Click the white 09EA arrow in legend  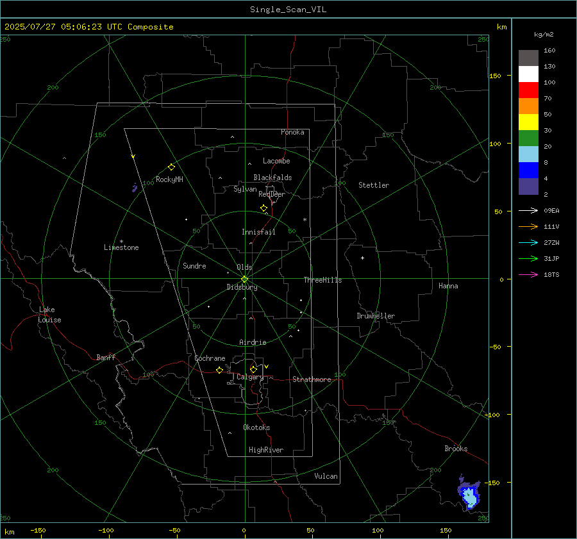[528, 210]
